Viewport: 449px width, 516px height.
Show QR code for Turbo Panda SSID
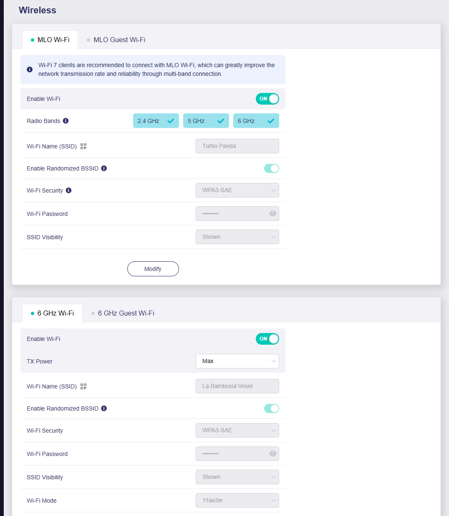[x=83, y=146]
